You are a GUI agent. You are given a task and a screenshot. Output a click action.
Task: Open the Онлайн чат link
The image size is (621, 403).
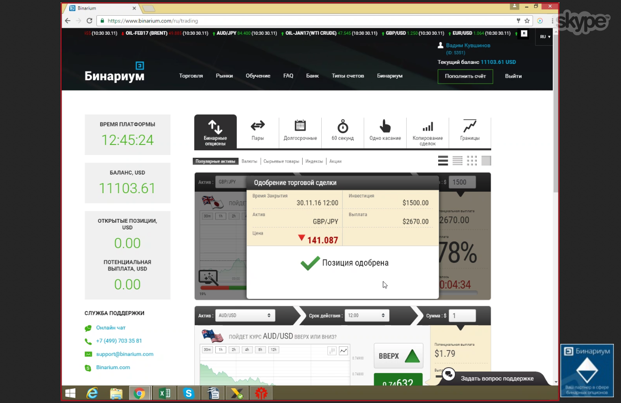pyautogui.click(x=111, y=328)
